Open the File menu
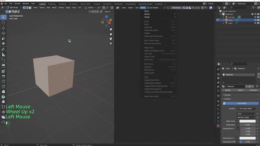 [6, 4]
